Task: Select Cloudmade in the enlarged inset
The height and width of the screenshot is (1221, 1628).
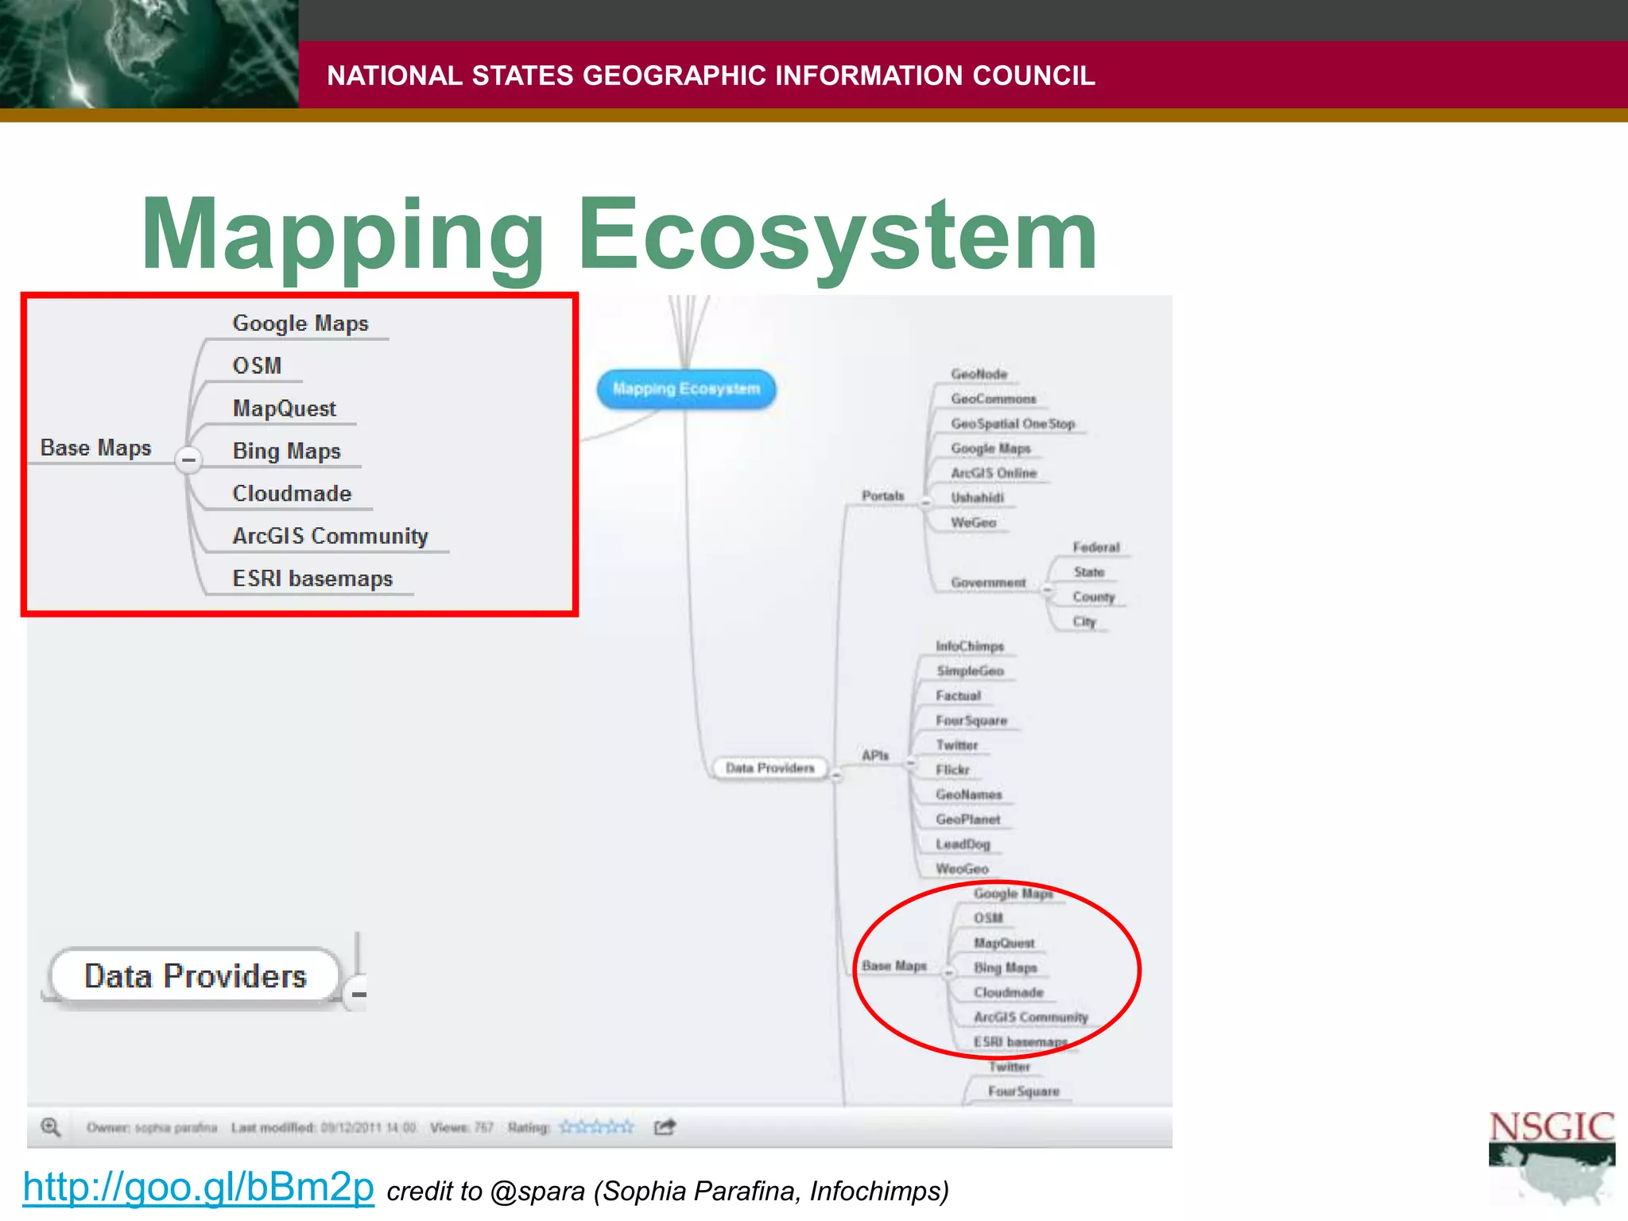Action: click(292, 494)
